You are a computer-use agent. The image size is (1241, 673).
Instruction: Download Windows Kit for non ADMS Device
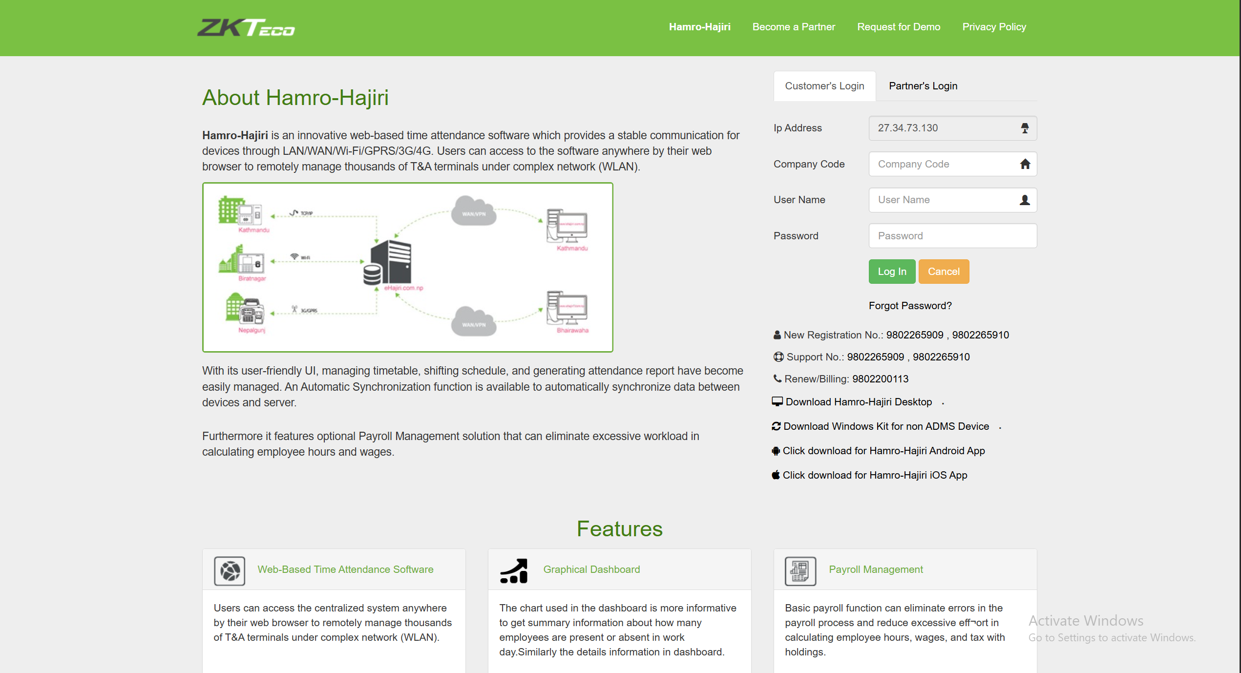click(x=886, y=426)
